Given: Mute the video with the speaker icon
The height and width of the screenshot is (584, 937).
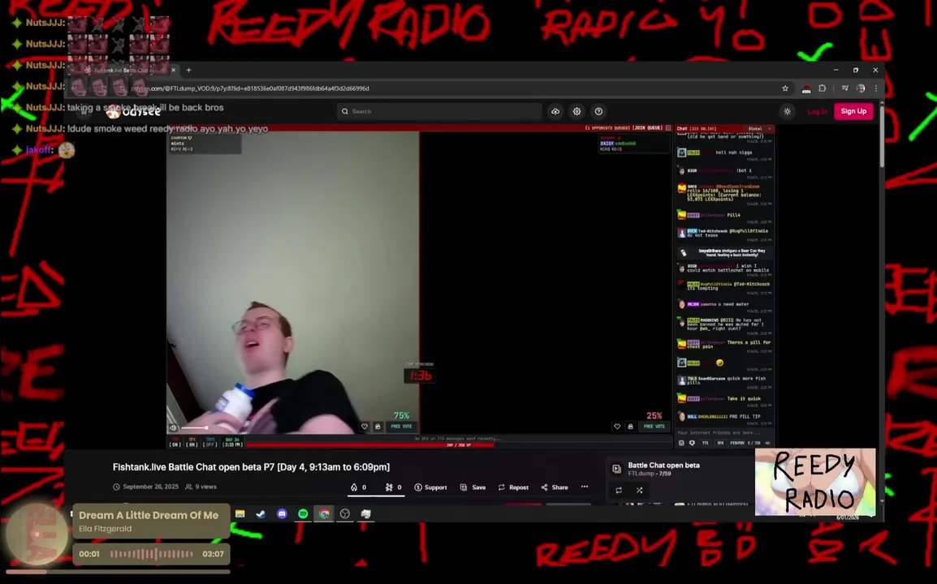Looking at the screenshot, I should tap(173, 427).
